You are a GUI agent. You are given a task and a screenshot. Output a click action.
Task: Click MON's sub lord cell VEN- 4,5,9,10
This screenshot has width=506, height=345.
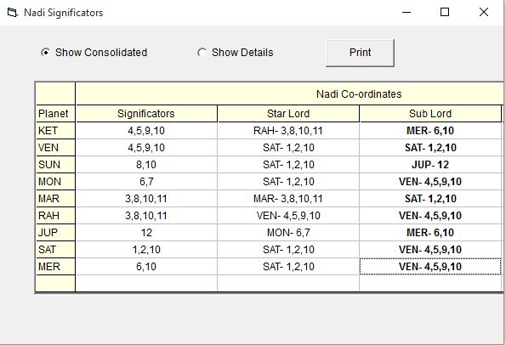coord(430,182)
